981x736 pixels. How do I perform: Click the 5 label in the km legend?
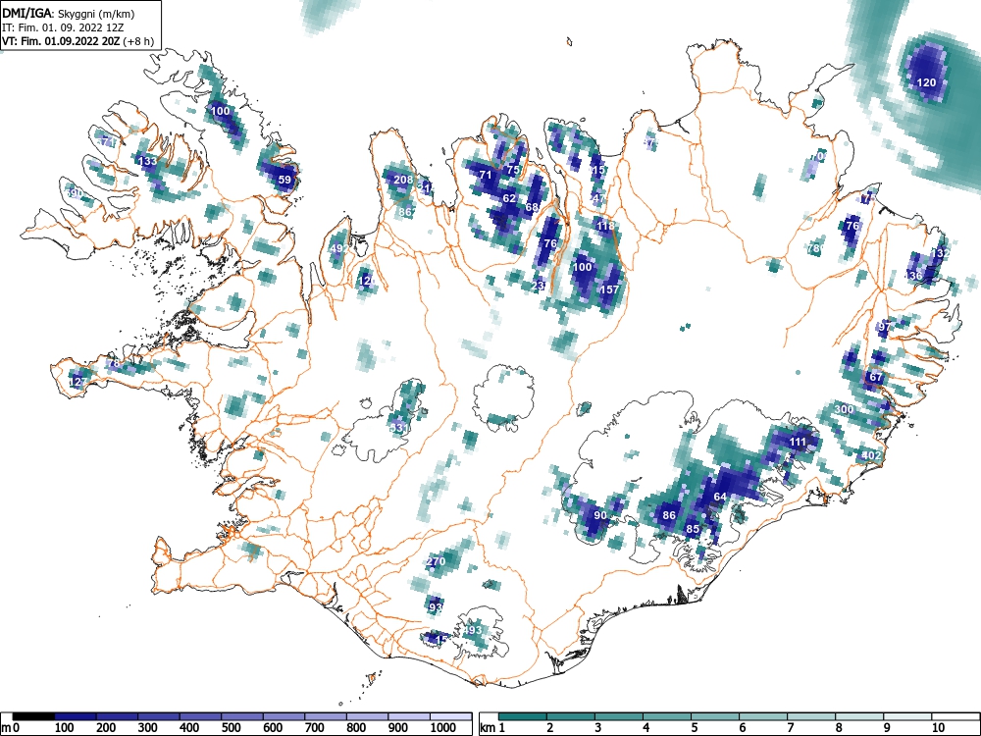click(x=695, y=728)
